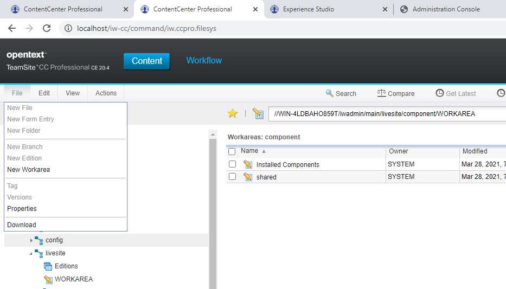
Task: Expand the config tree node
Action: pyautogui.click(x=31, y=240)
